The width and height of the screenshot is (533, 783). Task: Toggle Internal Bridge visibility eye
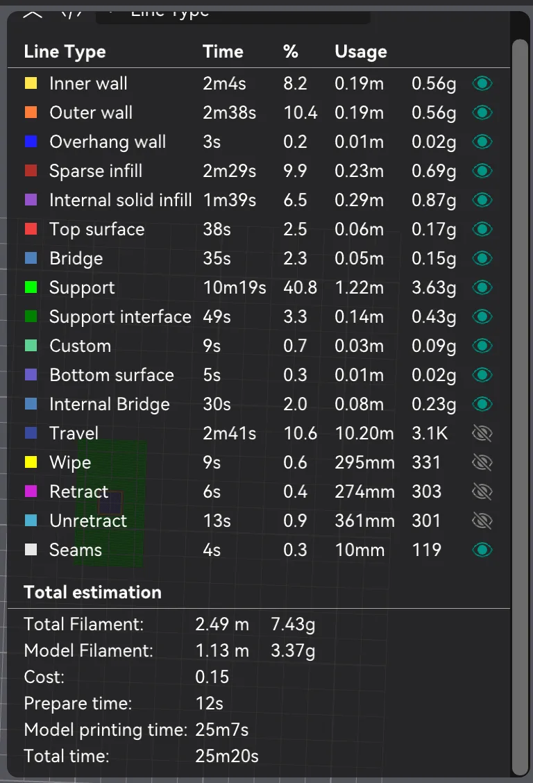coord(482,404)
